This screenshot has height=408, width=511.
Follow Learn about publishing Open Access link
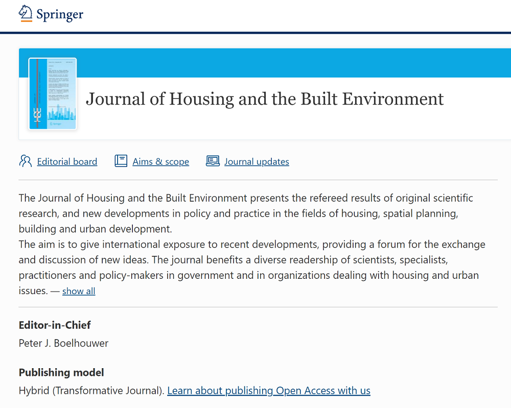pyautogui.click(x=269, y=391)
